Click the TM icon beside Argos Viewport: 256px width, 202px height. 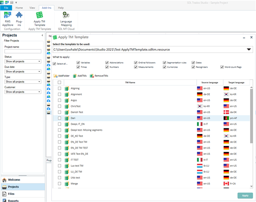(x=67, y=100)
